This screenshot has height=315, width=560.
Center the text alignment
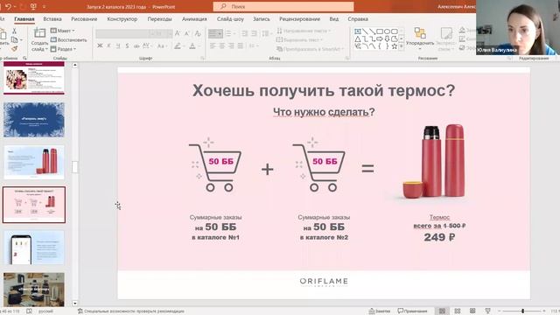(221, 45)
